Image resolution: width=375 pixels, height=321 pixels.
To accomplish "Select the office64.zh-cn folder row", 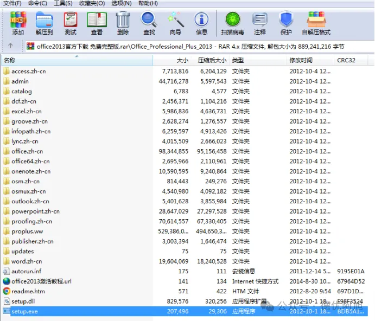I will click(184, 161).
